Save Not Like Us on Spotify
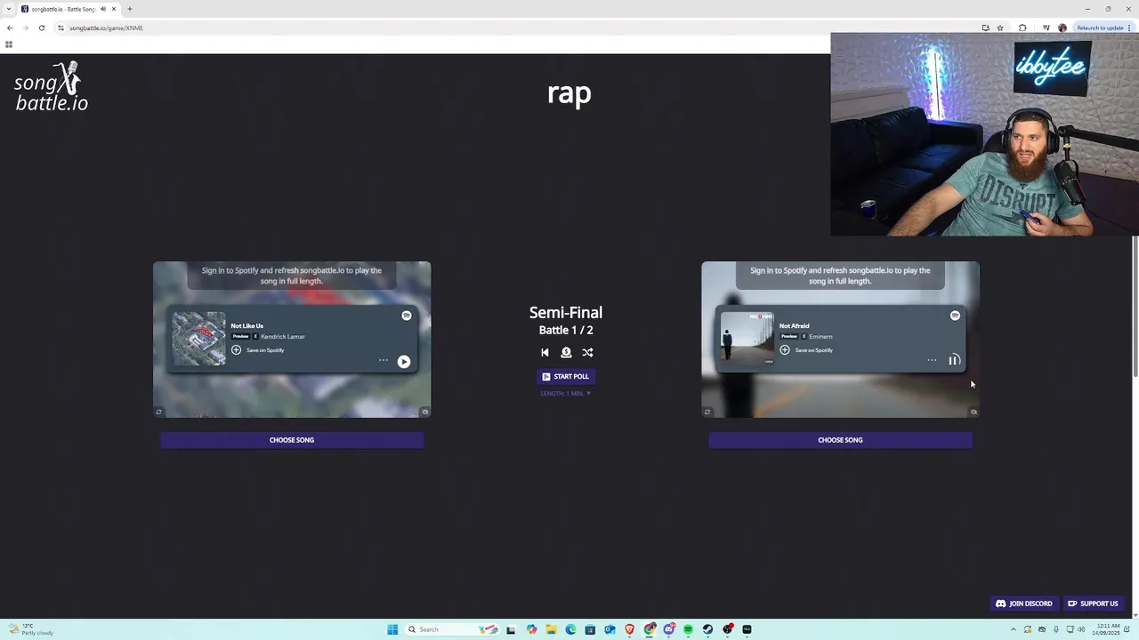The image size is (1139, 640). [258, 350]
